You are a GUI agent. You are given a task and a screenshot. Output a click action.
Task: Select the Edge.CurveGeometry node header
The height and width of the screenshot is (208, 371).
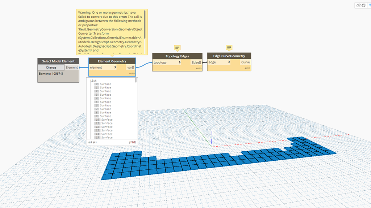tap(229, 56)
